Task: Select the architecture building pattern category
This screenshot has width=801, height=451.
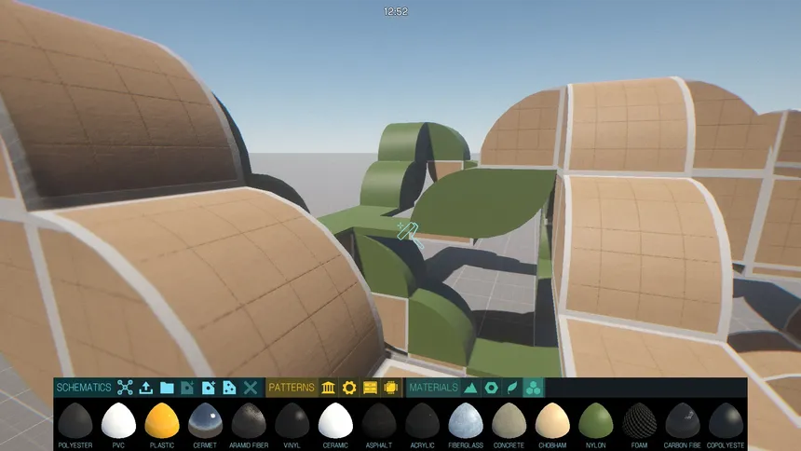Action: [329, 388]
